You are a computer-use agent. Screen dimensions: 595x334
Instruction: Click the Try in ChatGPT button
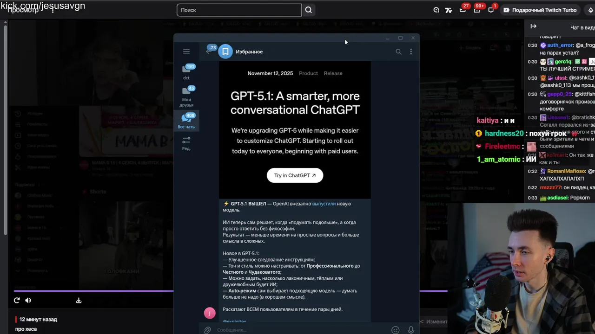295,175
